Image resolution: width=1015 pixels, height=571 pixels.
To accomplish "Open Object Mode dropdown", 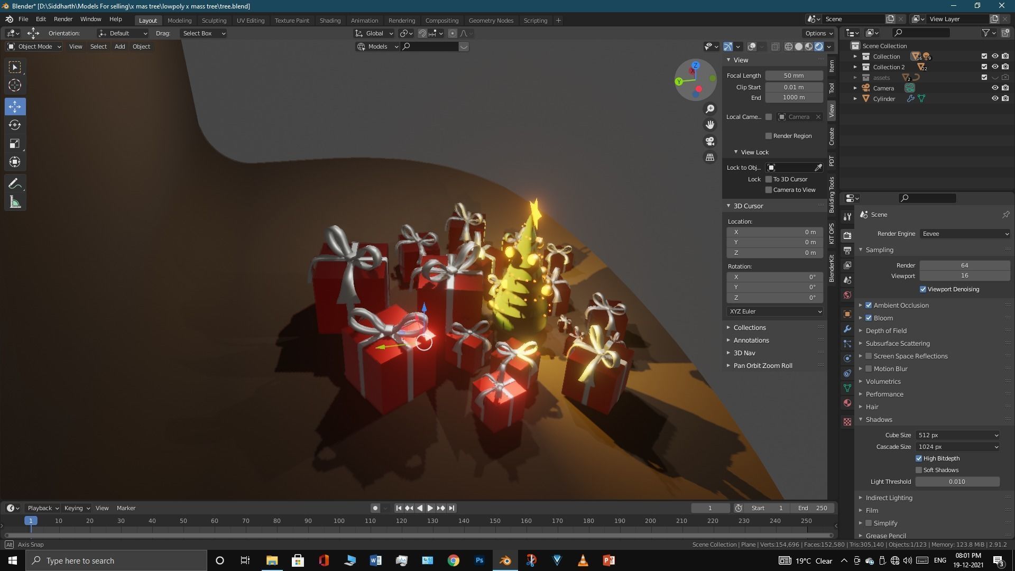I will [x=34, y=47].
